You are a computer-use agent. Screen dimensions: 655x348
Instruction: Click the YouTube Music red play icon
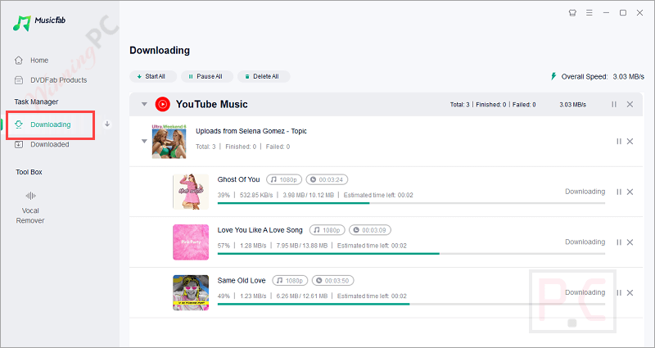(162, 104)
